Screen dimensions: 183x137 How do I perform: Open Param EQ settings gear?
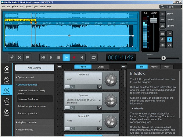tap(99, 86)
